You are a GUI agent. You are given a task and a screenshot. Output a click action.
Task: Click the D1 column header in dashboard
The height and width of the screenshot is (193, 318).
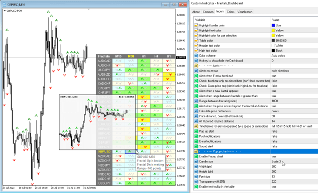pos(169,56)
